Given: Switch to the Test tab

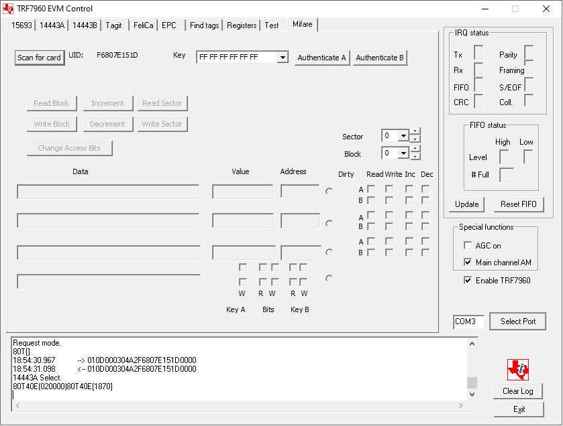Looking at the screenshot, I should pyautogui.click(x=272, y=25).
